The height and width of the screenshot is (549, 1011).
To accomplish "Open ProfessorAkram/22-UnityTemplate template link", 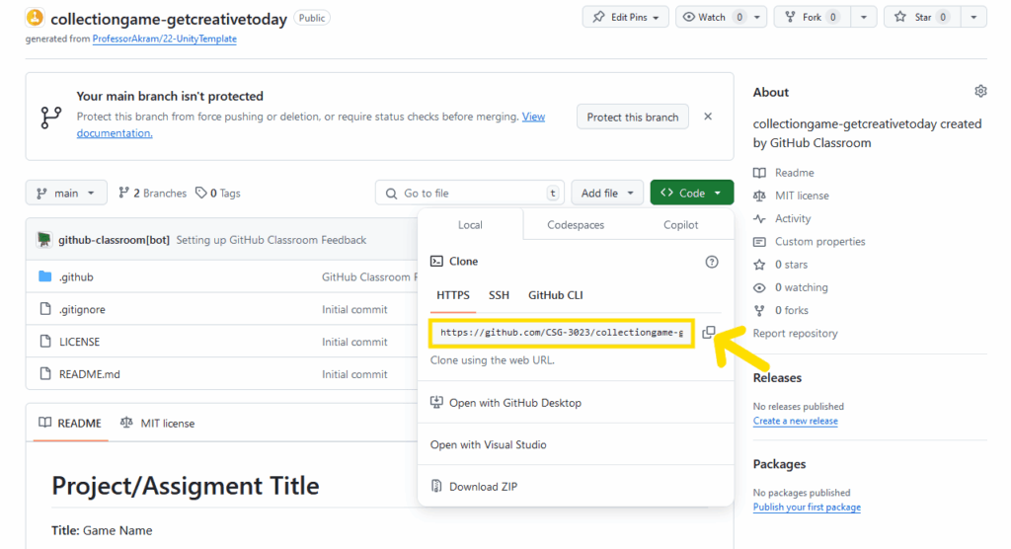I will [165, 39].
